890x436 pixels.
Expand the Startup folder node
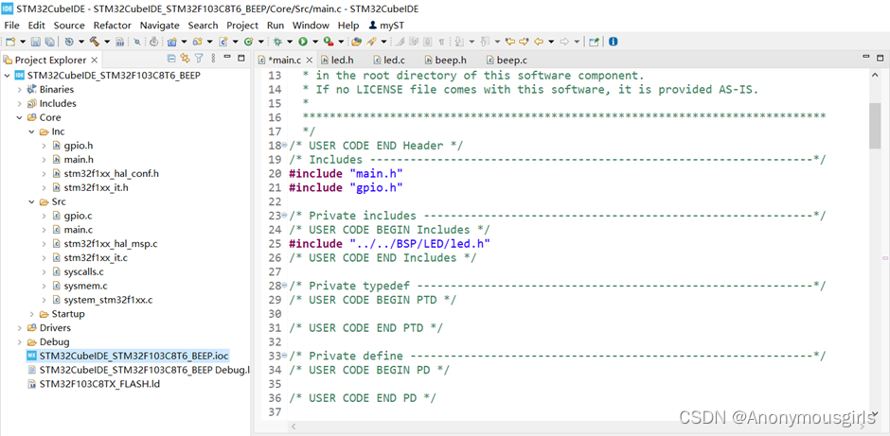(x=32, y=314)
